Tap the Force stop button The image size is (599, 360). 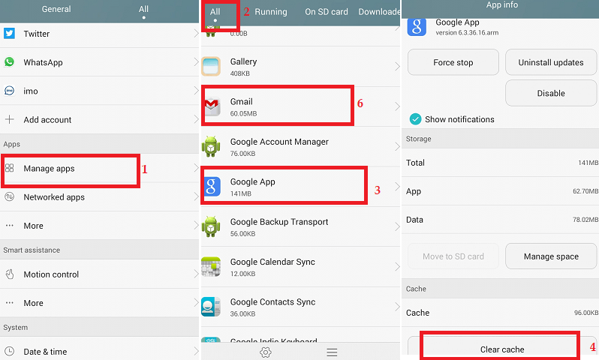(x=453, y=62)
